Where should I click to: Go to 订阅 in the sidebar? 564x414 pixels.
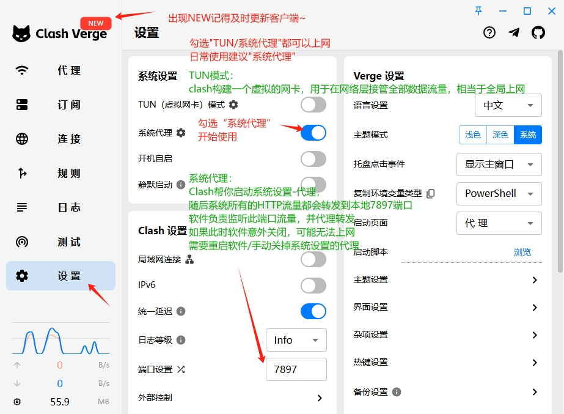[x=60, y=105]
